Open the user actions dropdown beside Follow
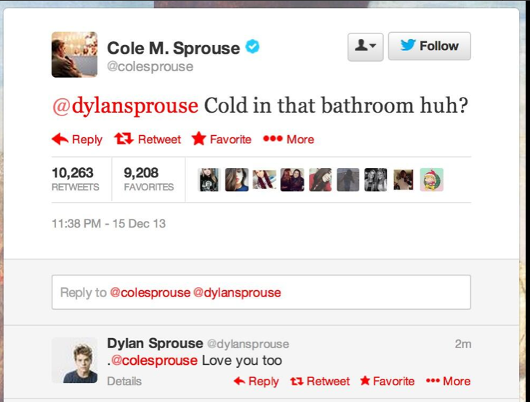The image size is (530, 402). [x=366, y=47]
